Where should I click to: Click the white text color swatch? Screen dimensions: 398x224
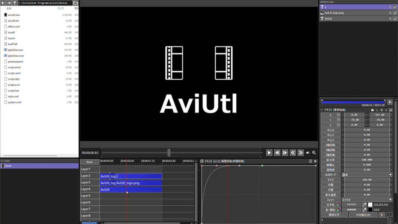(x=370, y=205)
